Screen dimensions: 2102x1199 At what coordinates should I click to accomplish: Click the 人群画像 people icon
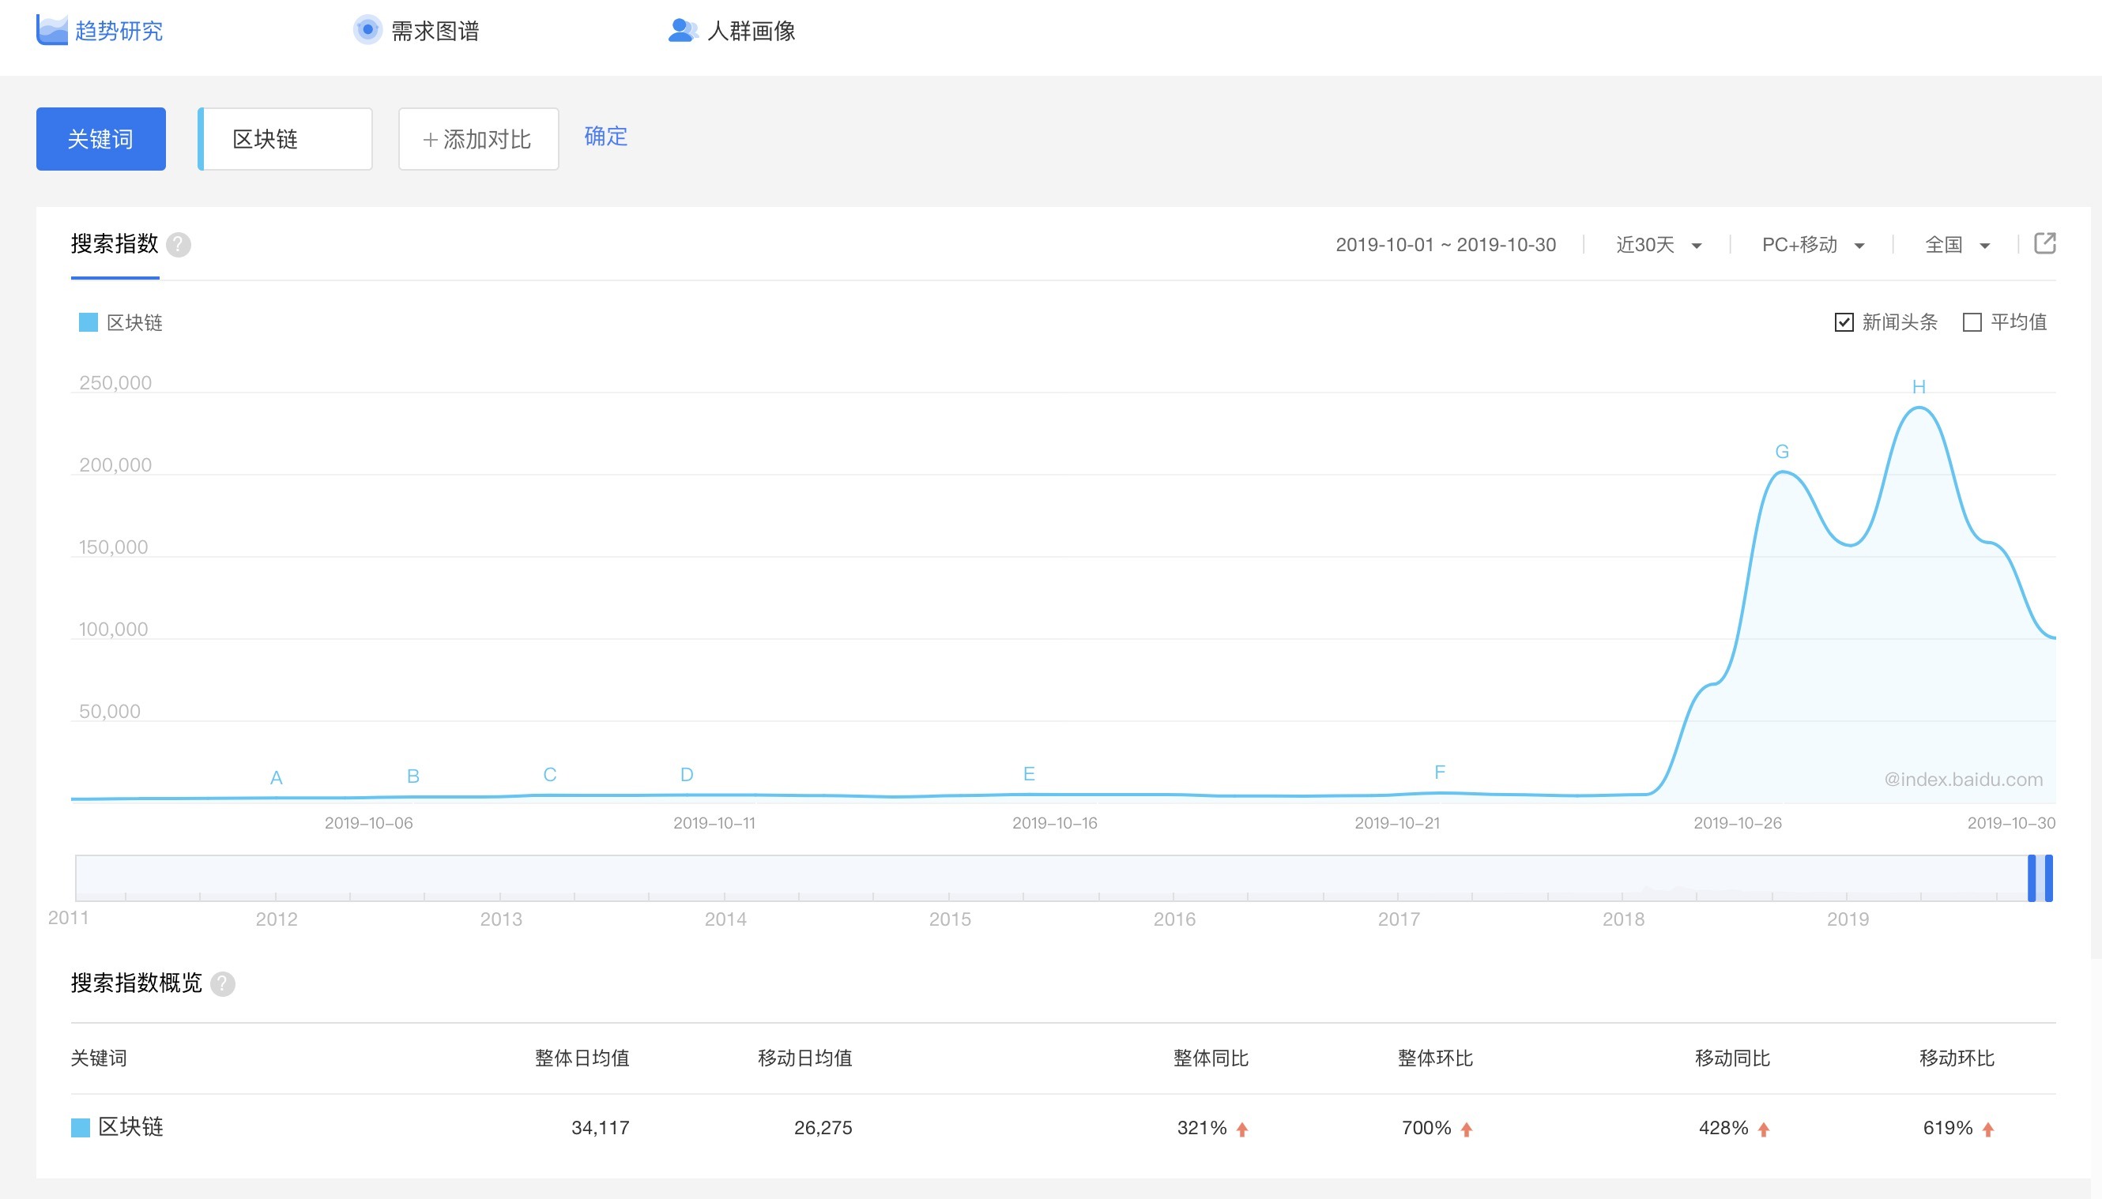pyautogui.click(x=682, y=31)
